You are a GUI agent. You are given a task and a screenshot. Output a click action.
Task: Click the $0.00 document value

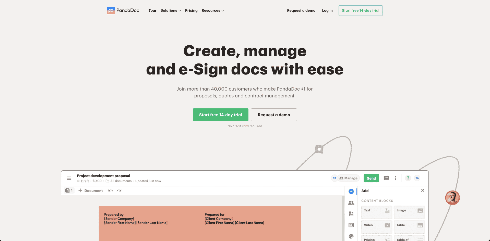tap(97, 181)
